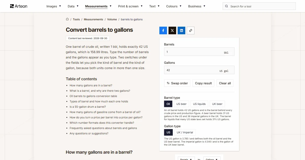Click the Arteon logo
This screenshot has width=305, height=160.
19,6
